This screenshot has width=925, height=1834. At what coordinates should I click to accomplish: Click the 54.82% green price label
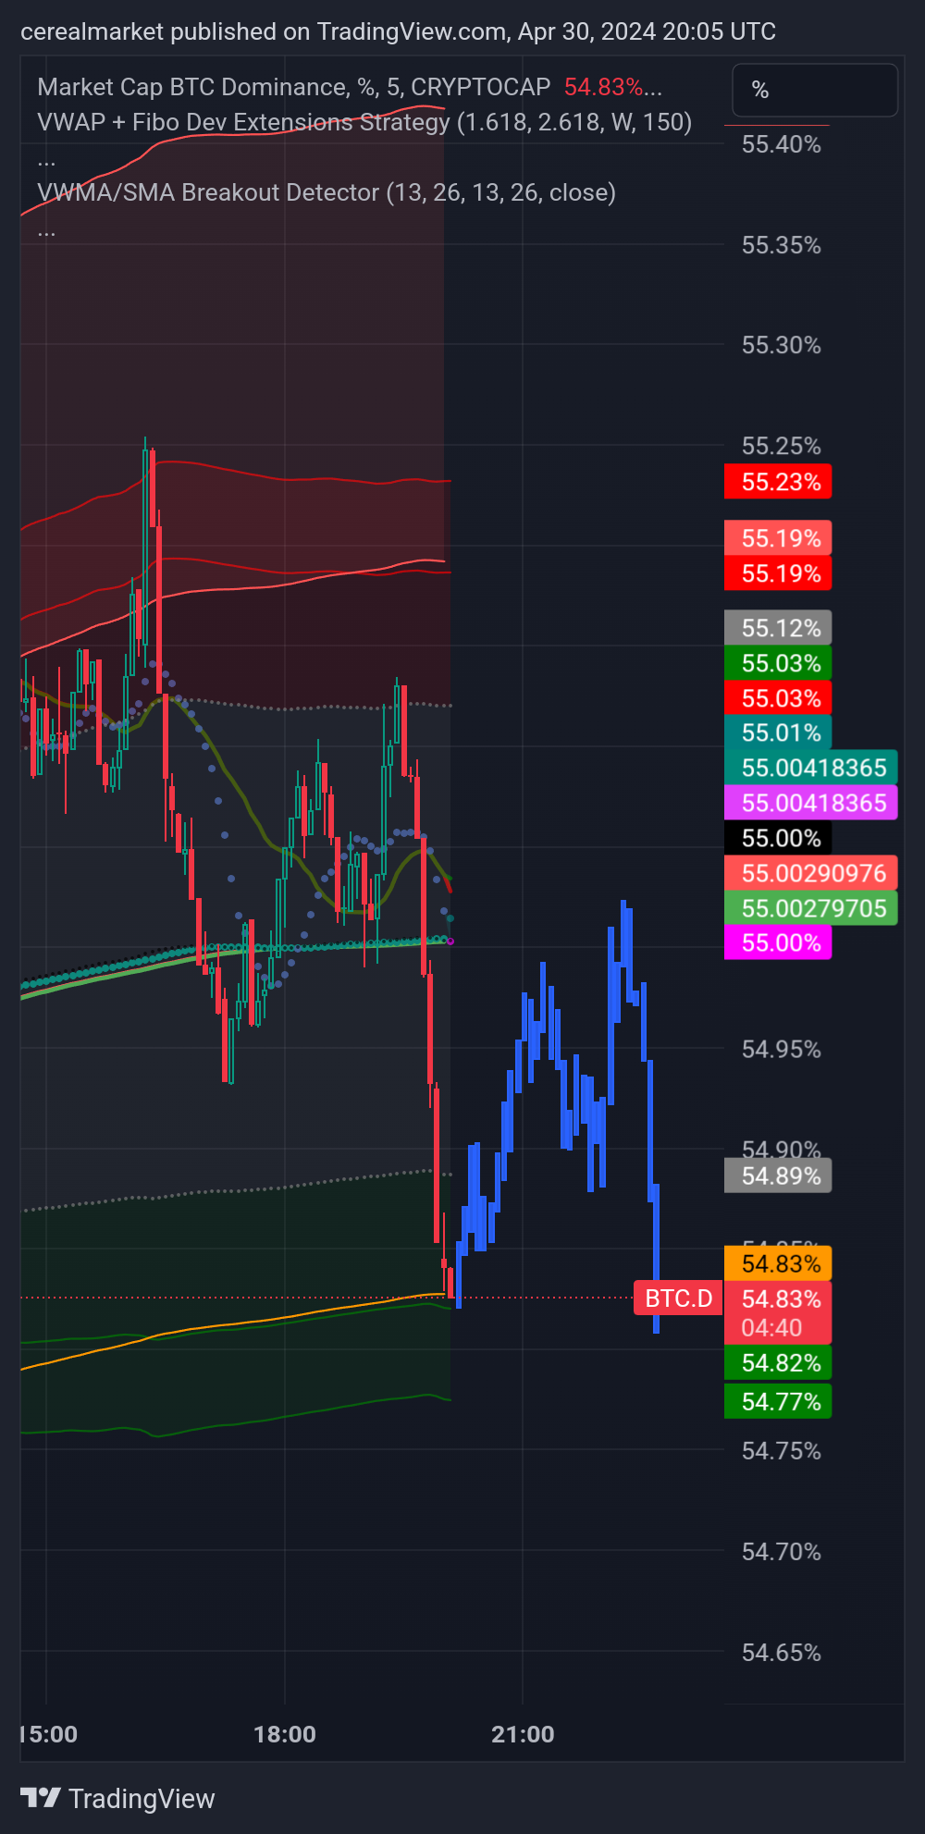pos(778,1362)
